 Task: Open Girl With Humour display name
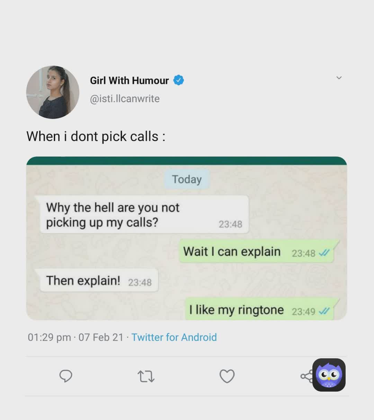(129, 80)
